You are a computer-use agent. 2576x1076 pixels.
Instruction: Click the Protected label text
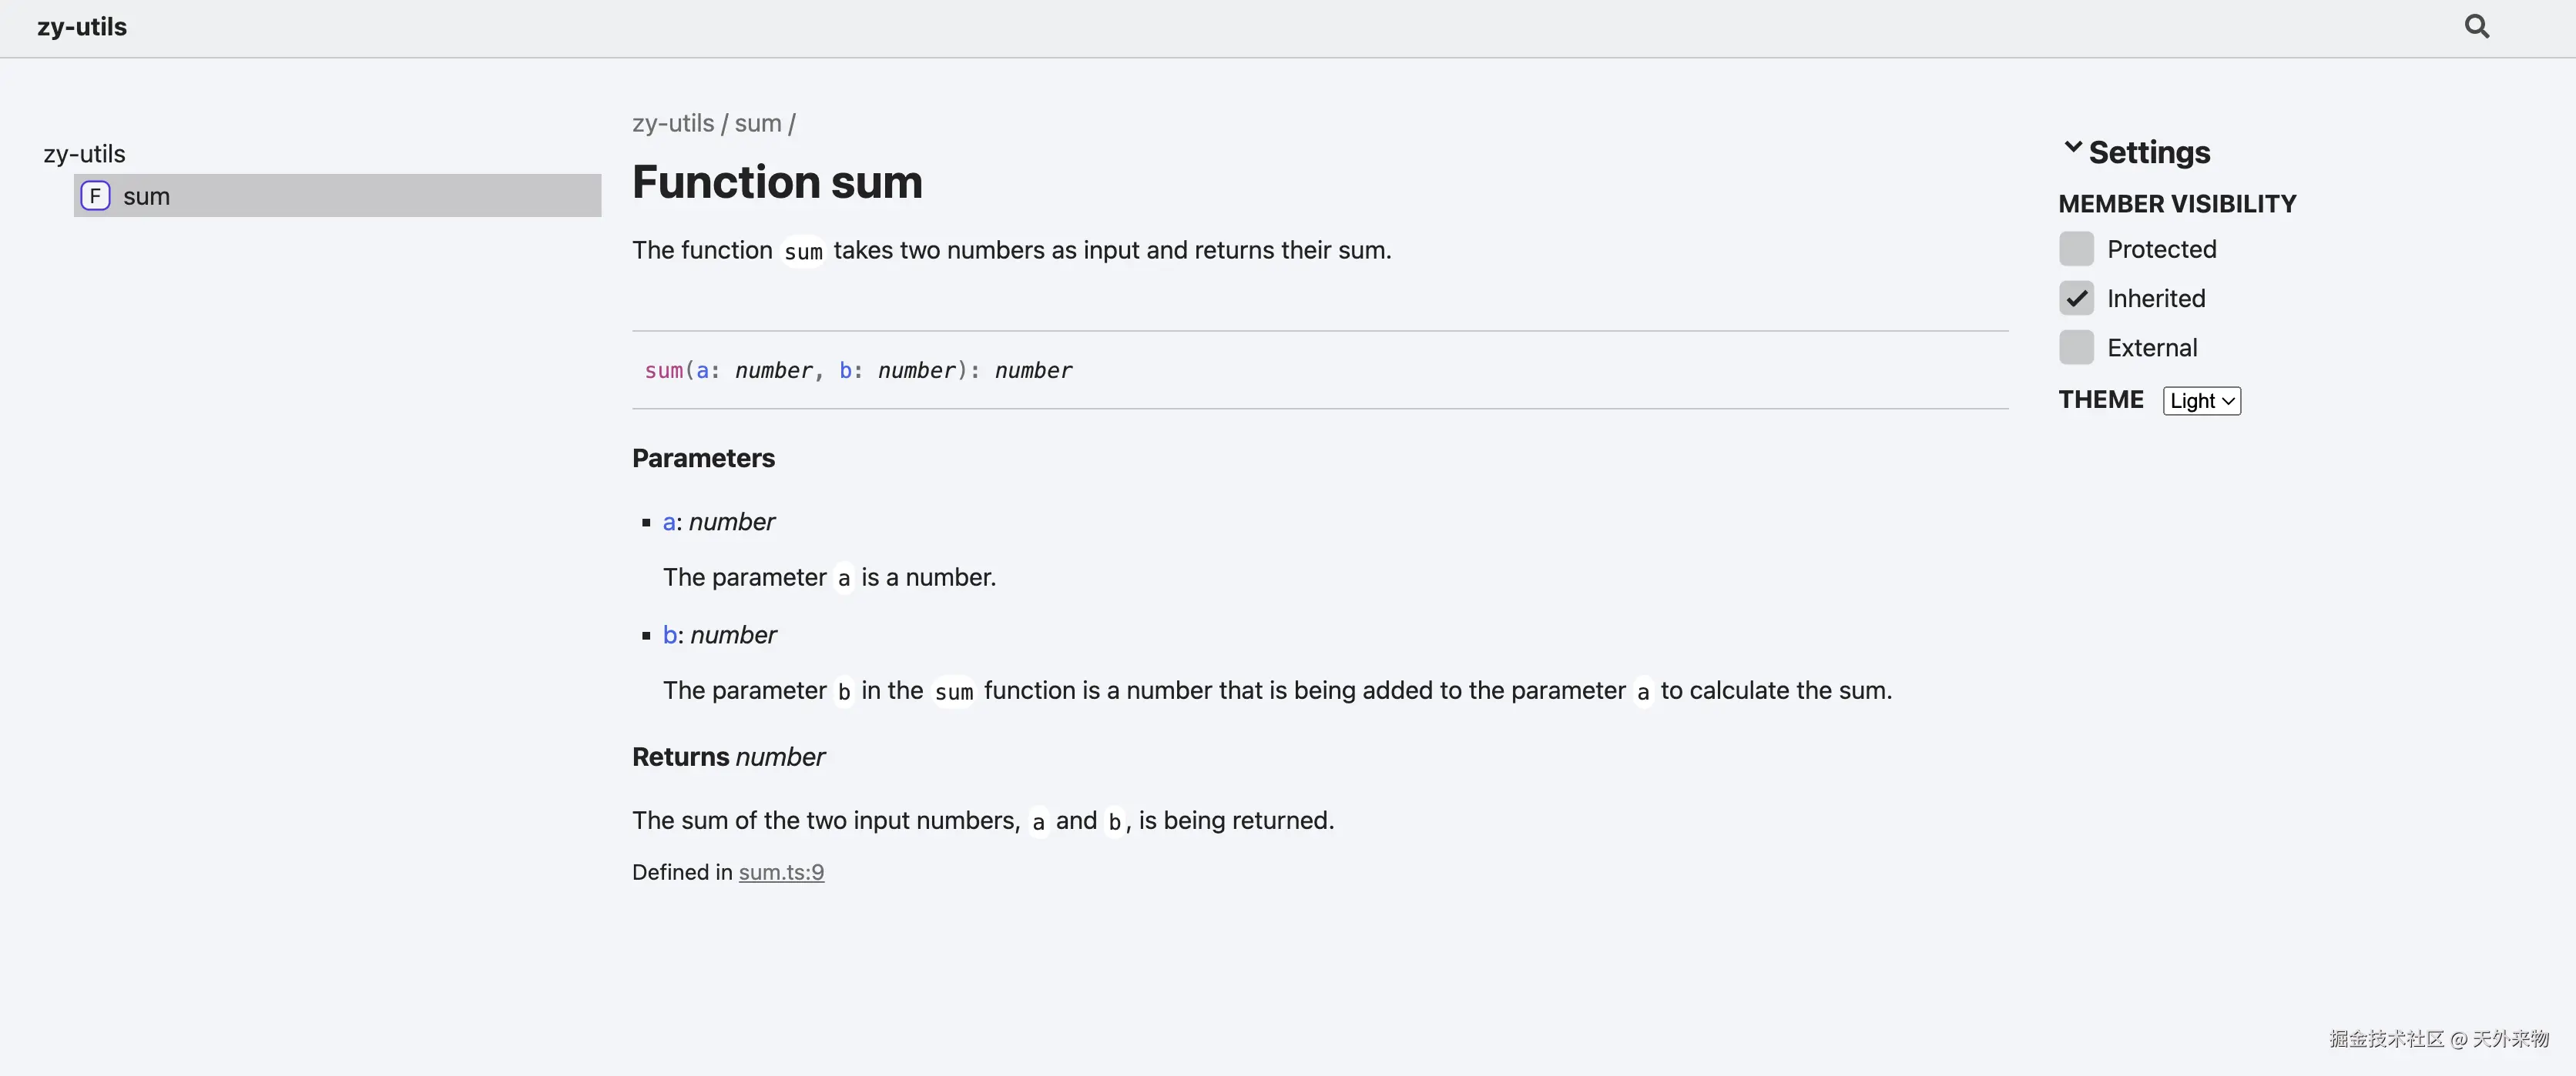tap(2161, 249)
